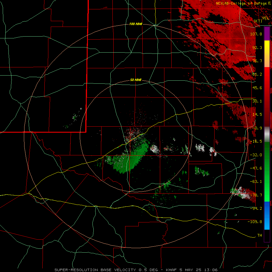Click the [KT] units label
Viewport: 272px width, 272px height.
coord(258,21)
